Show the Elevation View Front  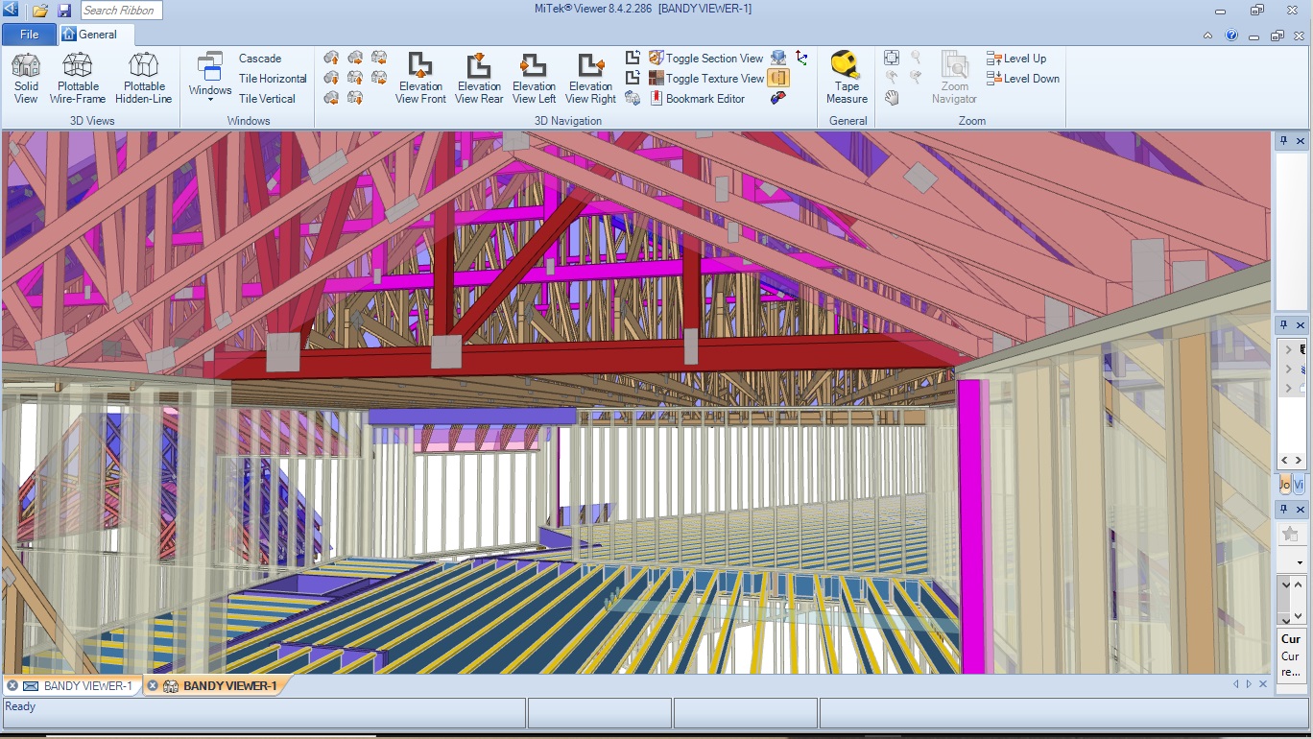click(420, 78)
